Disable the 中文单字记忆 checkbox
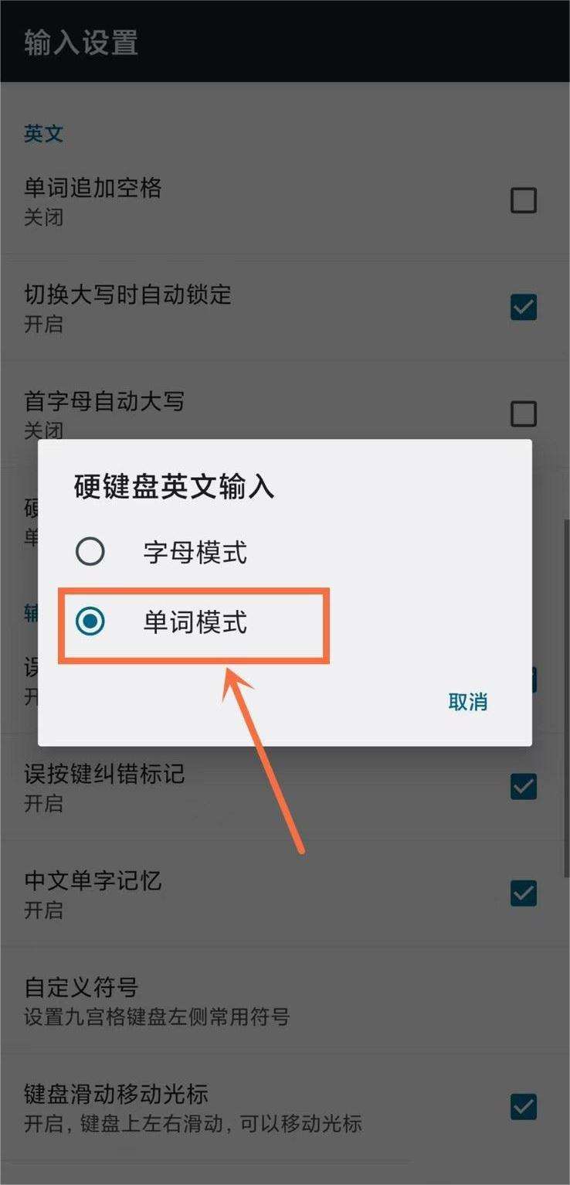 coord(524,894)
